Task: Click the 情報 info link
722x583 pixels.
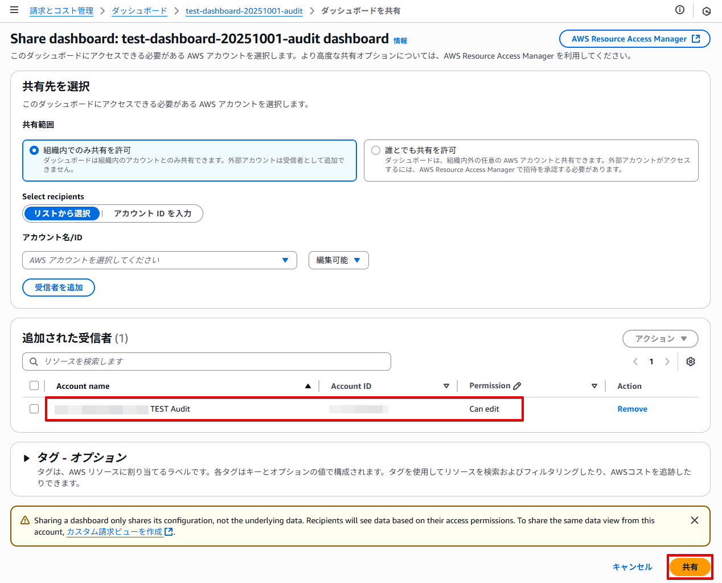Action: (x=400, y=41)
